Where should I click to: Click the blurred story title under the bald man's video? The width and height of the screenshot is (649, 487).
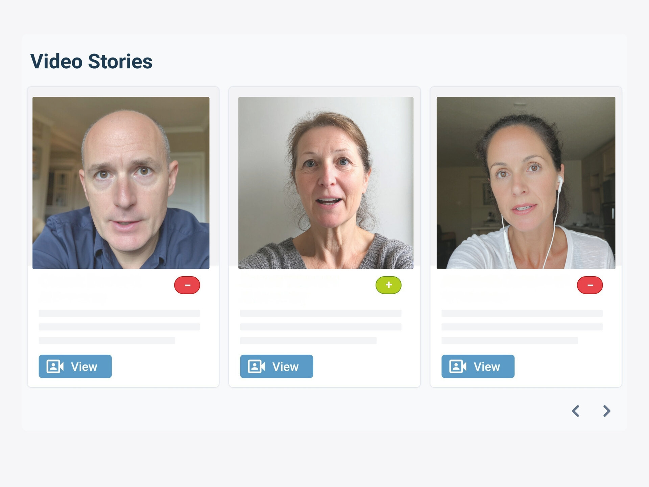[90, 288]
